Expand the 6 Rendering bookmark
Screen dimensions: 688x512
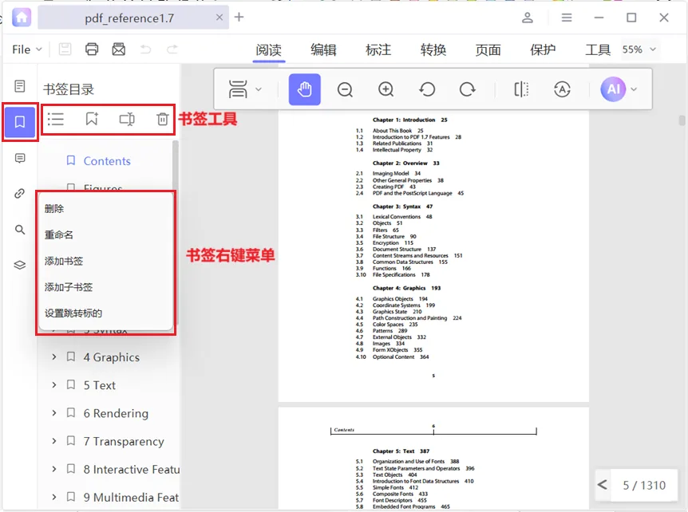tap(54, 413)
